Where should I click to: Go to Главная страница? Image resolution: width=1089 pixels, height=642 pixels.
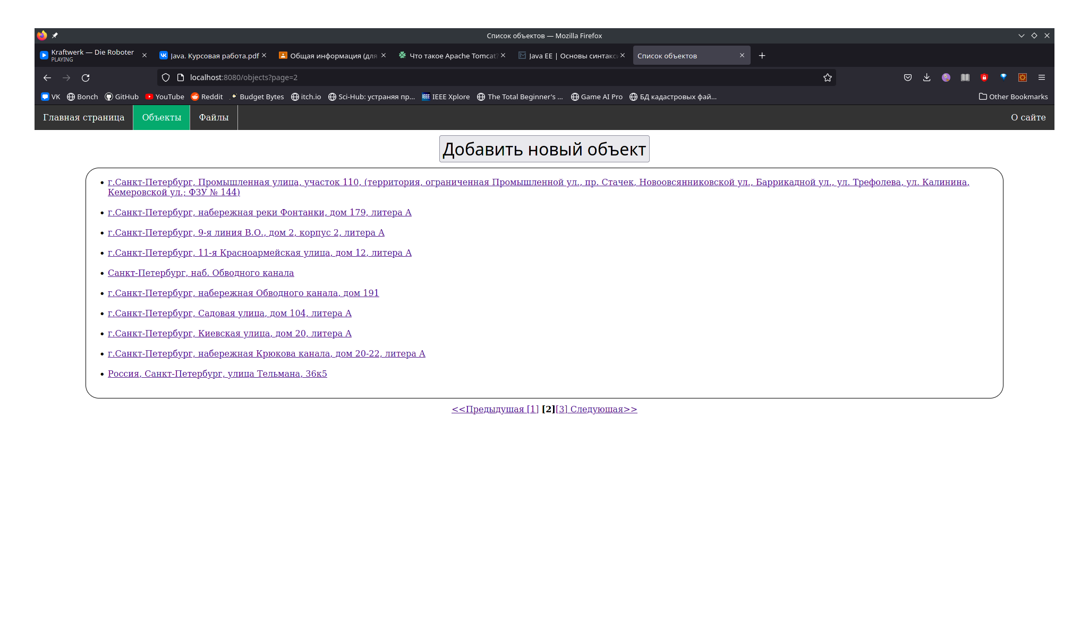coord(83,117)
